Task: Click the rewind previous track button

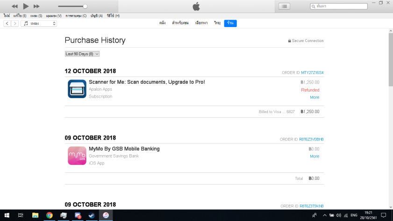Action: 14,6
